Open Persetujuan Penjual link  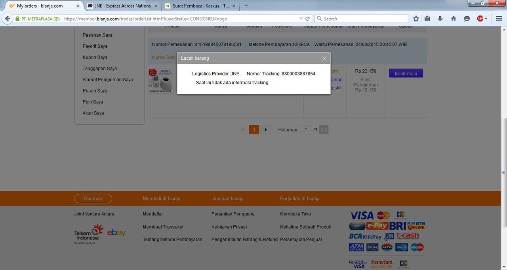click(301, 240)
